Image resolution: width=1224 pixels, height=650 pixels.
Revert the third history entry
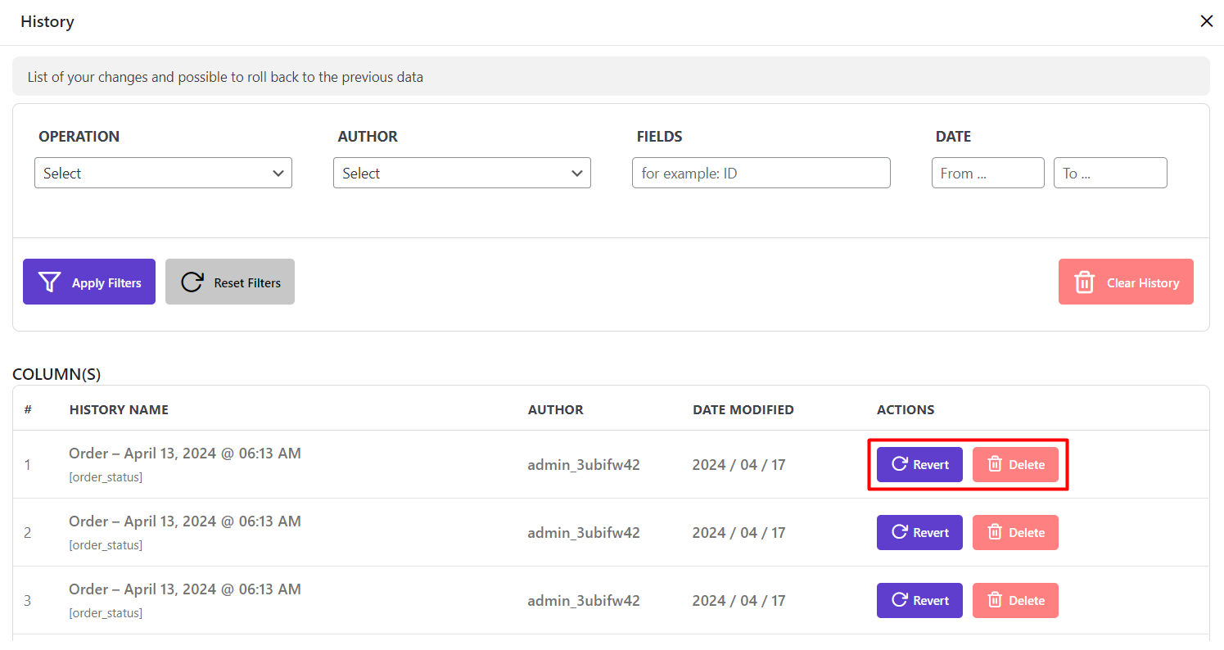[919, 600]
